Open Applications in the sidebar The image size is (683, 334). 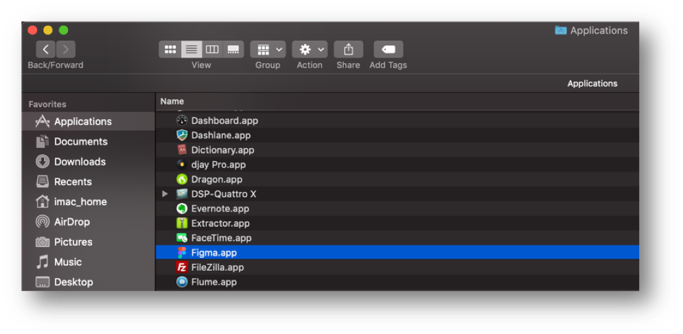89,121
